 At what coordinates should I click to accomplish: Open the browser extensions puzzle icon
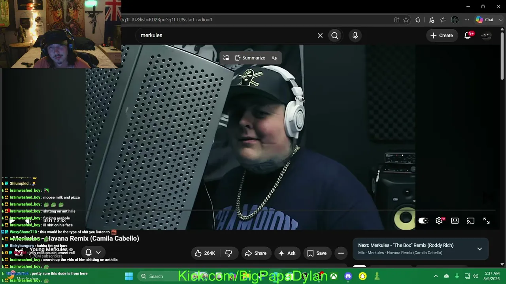pyautogui.click(x=418, y=20)
